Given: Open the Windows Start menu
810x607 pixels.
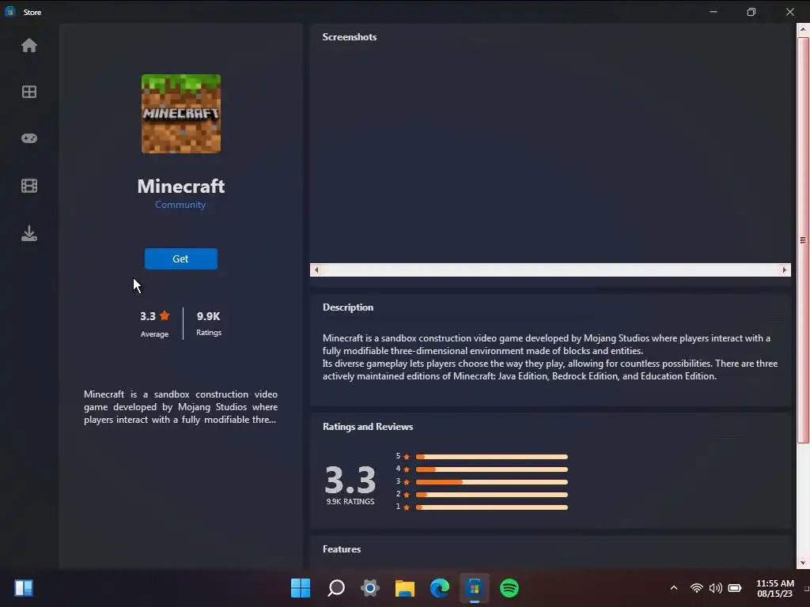Looking at the screenshot, I should click(301, 588).
